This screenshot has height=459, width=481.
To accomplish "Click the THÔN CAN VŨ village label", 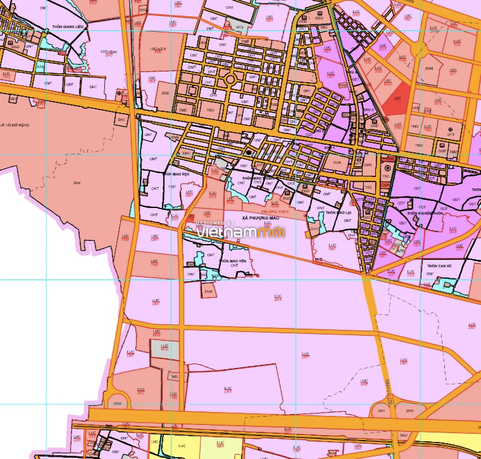I will (439, 266).
